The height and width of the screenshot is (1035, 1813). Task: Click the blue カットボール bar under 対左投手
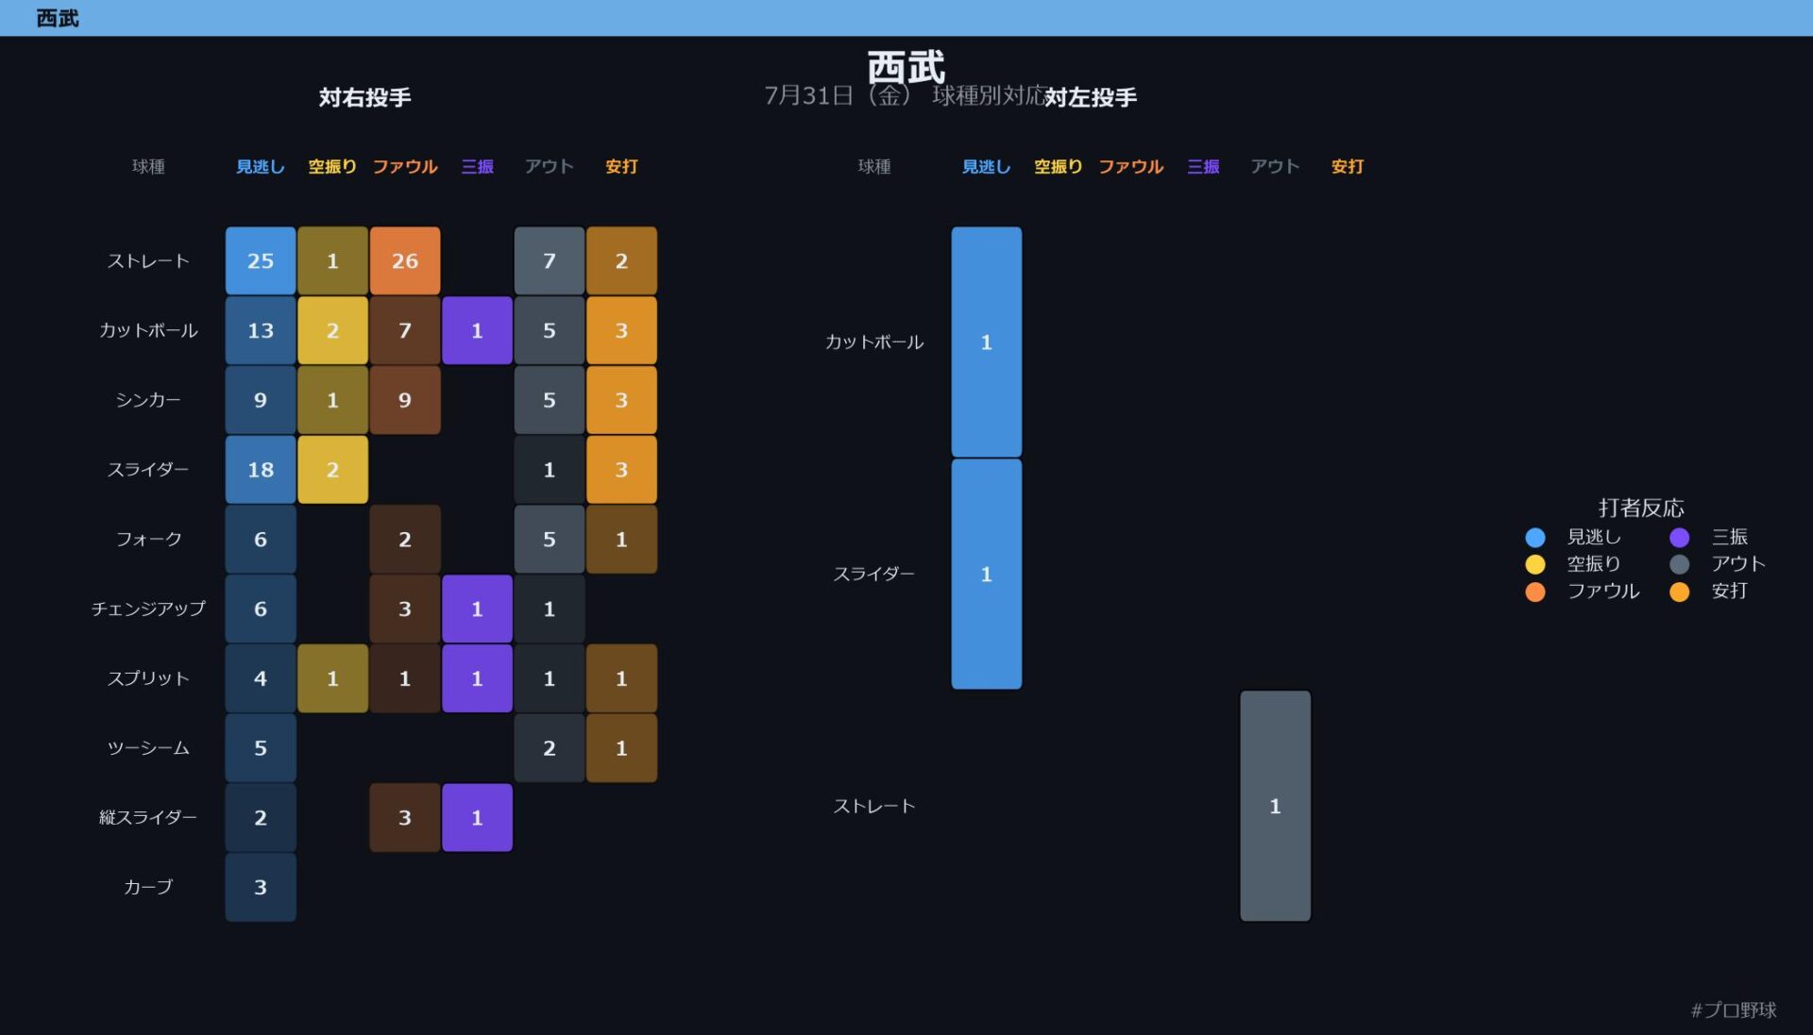tap(987, 342)
